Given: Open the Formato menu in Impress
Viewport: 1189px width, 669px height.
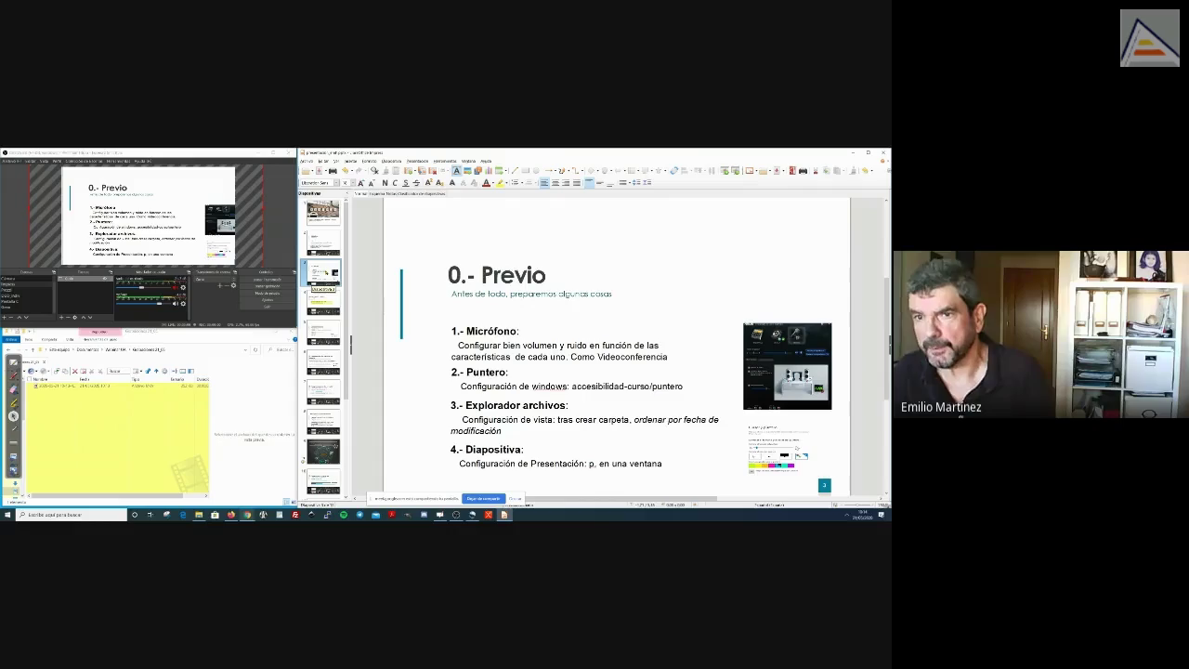Looking at the screenshot, I should (x=369, y=161).
